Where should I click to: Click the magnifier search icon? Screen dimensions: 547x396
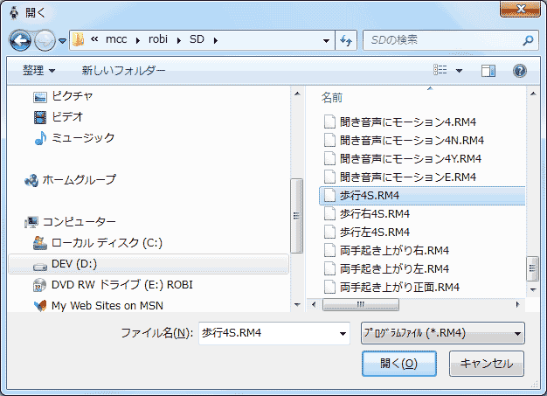528,40
